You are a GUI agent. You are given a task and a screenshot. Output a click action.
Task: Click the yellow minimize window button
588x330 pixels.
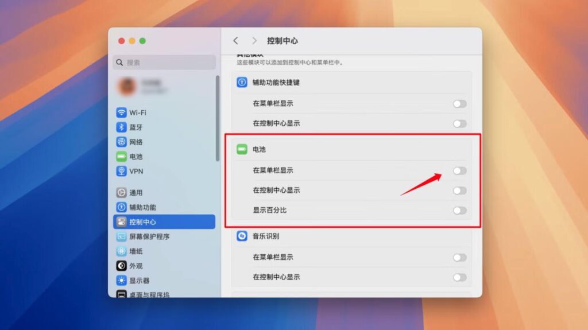132,41
